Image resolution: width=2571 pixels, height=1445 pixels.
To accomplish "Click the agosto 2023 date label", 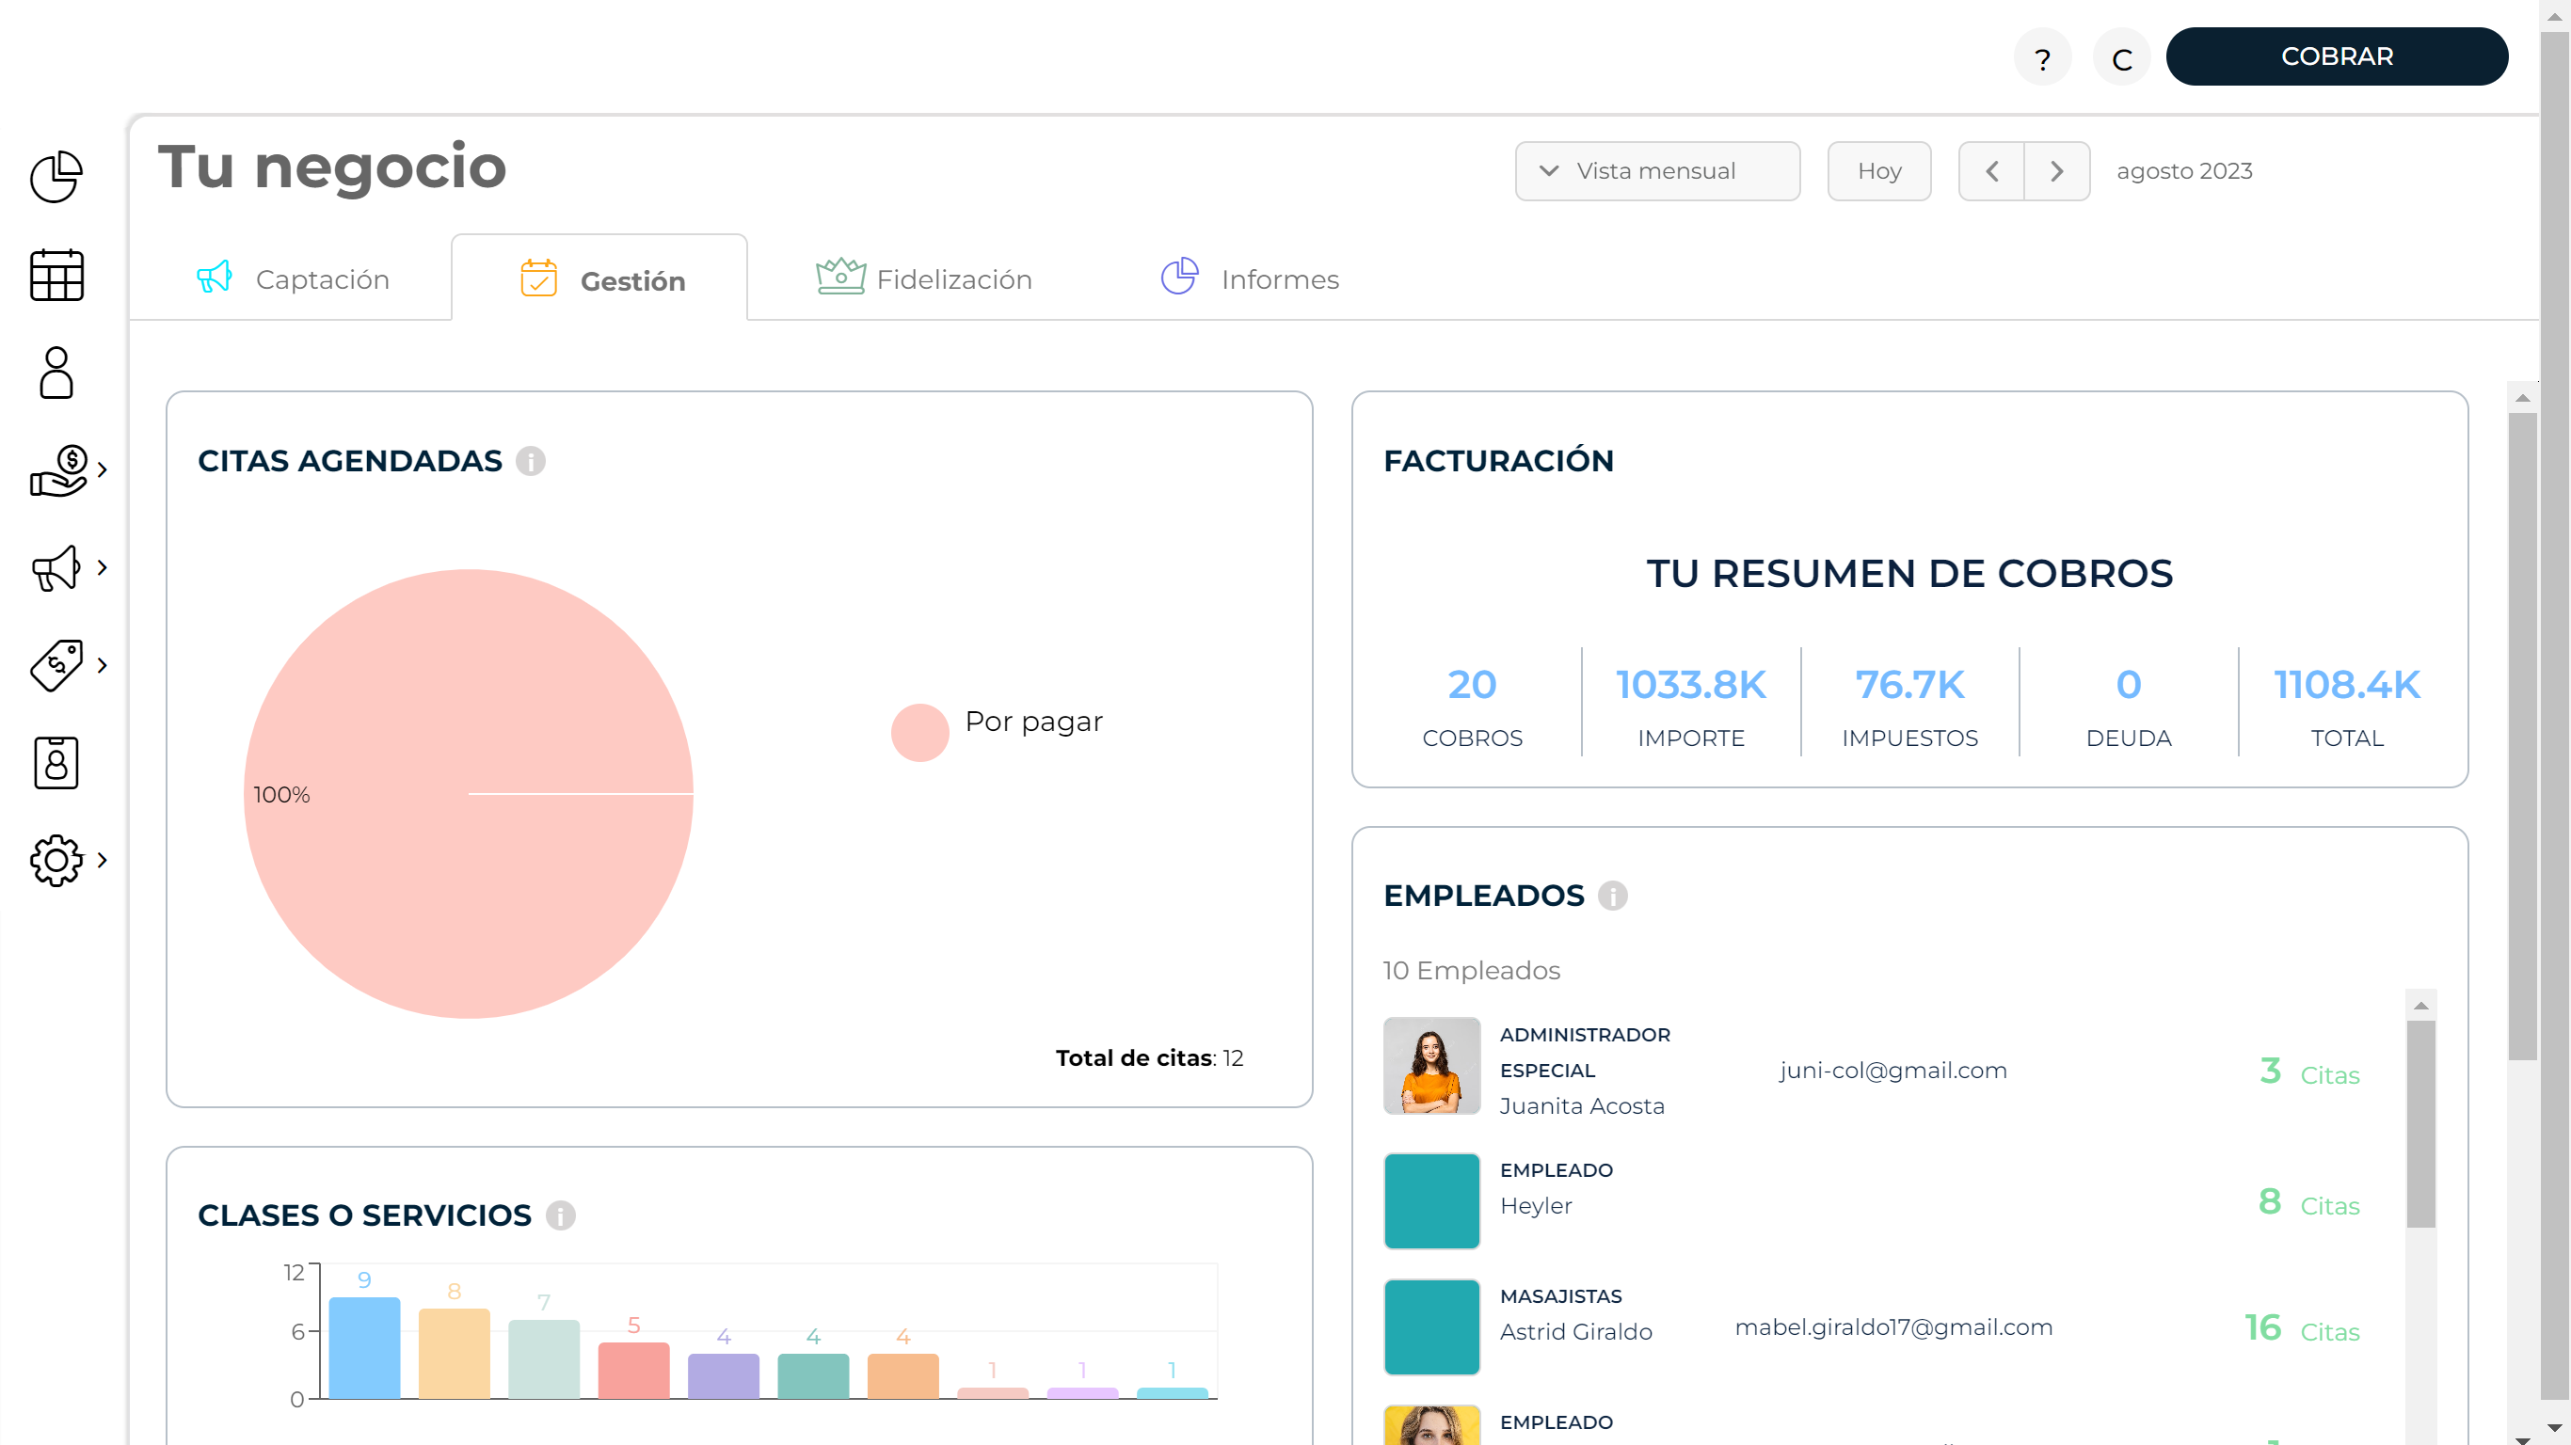I will (2184, 170).
